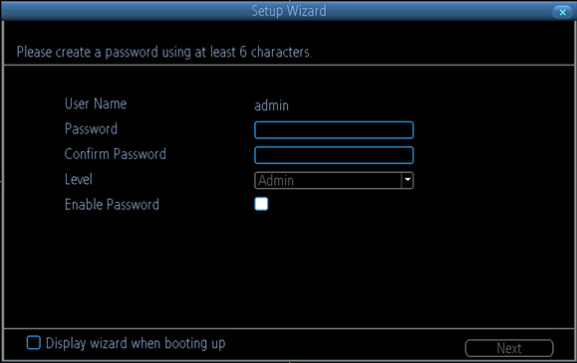Close the Setup Wizard dialog
Viewport: 577px width, 363px height.
562,12
